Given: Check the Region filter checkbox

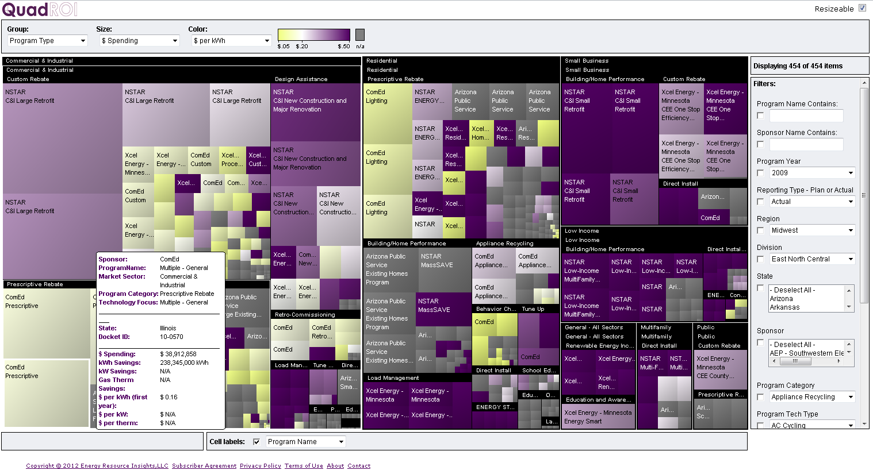Looking at the screenshot, I should pos(760,230).
